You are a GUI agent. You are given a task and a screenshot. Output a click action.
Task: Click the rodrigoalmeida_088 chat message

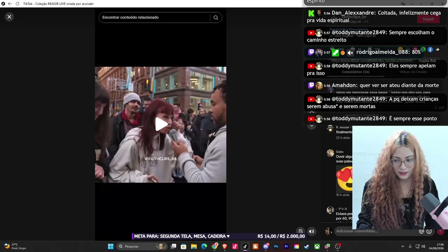364,52
